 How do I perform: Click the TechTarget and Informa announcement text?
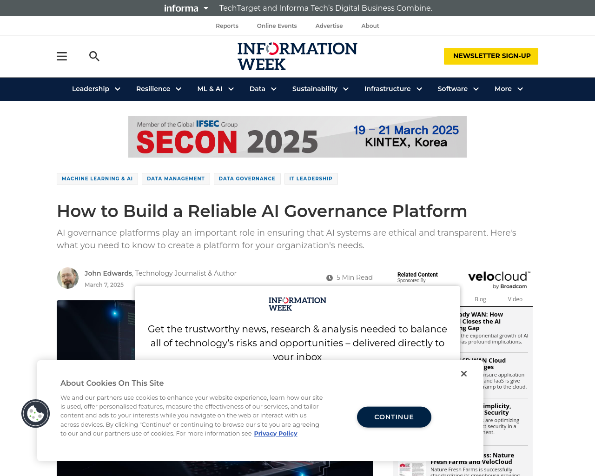(326, 8)
